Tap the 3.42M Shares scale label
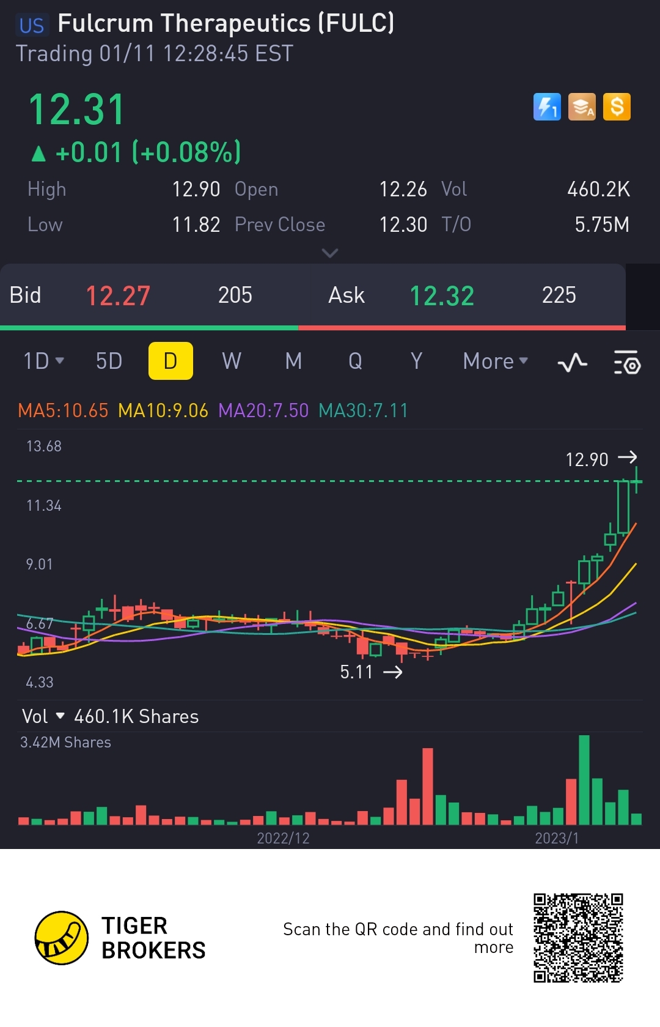The image size is (660, 1027). (65, 743)
